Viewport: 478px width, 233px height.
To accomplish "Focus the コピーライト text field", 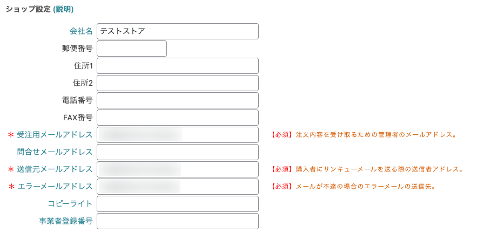I will [x=177, y=204].
